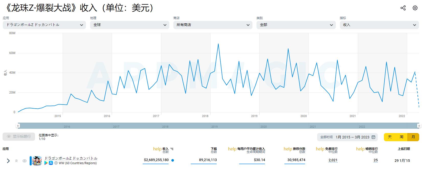Open 商店 dropdown showing 所有商店
This screenshot has height=169, width=422.
point(213,25)
